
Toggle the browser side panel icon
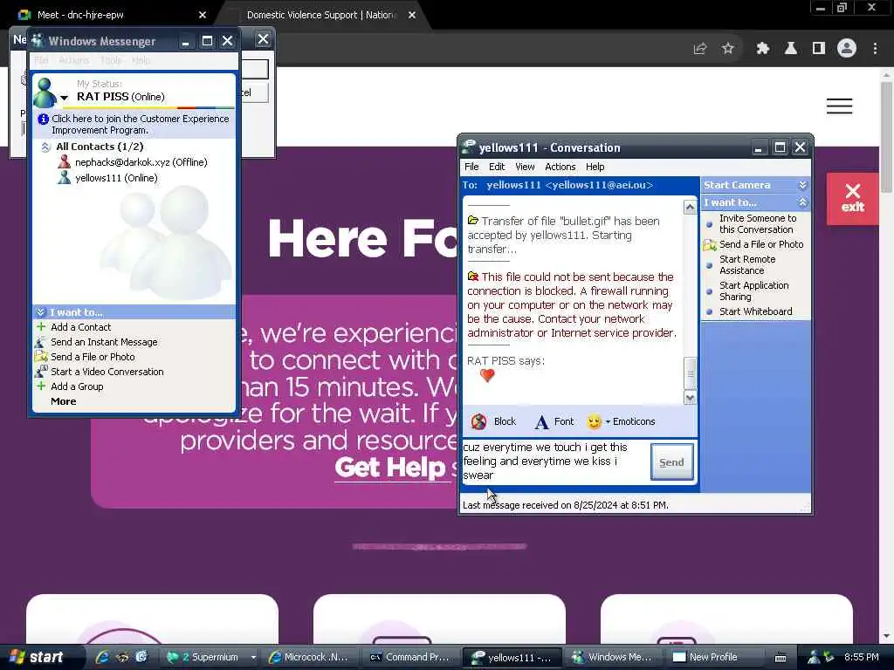coord(819,49)
